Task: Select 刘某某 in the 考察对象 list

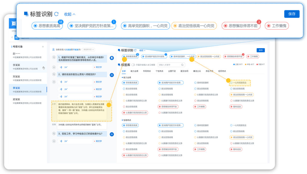Action: [x=16, y=77]
